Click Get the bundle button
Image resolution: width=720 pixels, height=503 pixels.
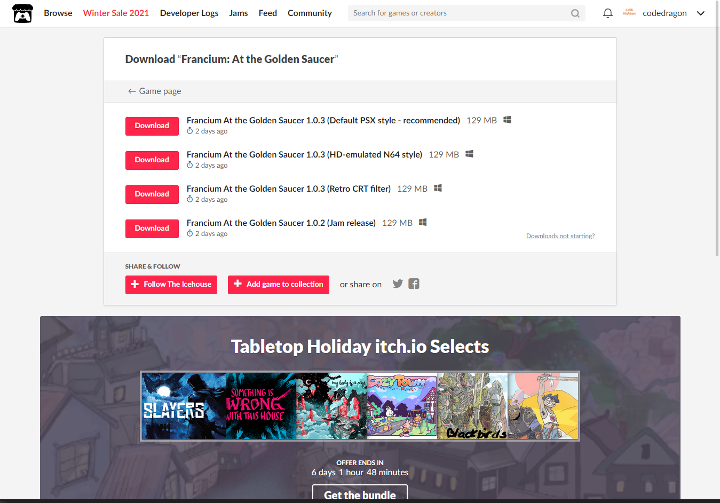click(360, 493)
